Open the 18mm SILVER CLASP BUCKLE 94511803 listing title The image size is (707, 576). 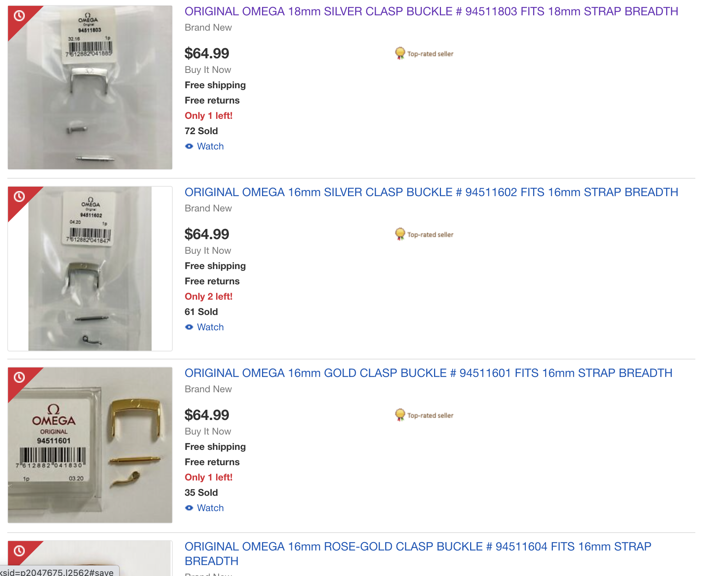[x=431, y=11]
